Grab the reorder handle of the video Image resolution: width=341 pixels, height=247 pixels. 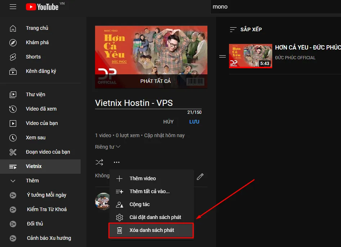[223, 56]
